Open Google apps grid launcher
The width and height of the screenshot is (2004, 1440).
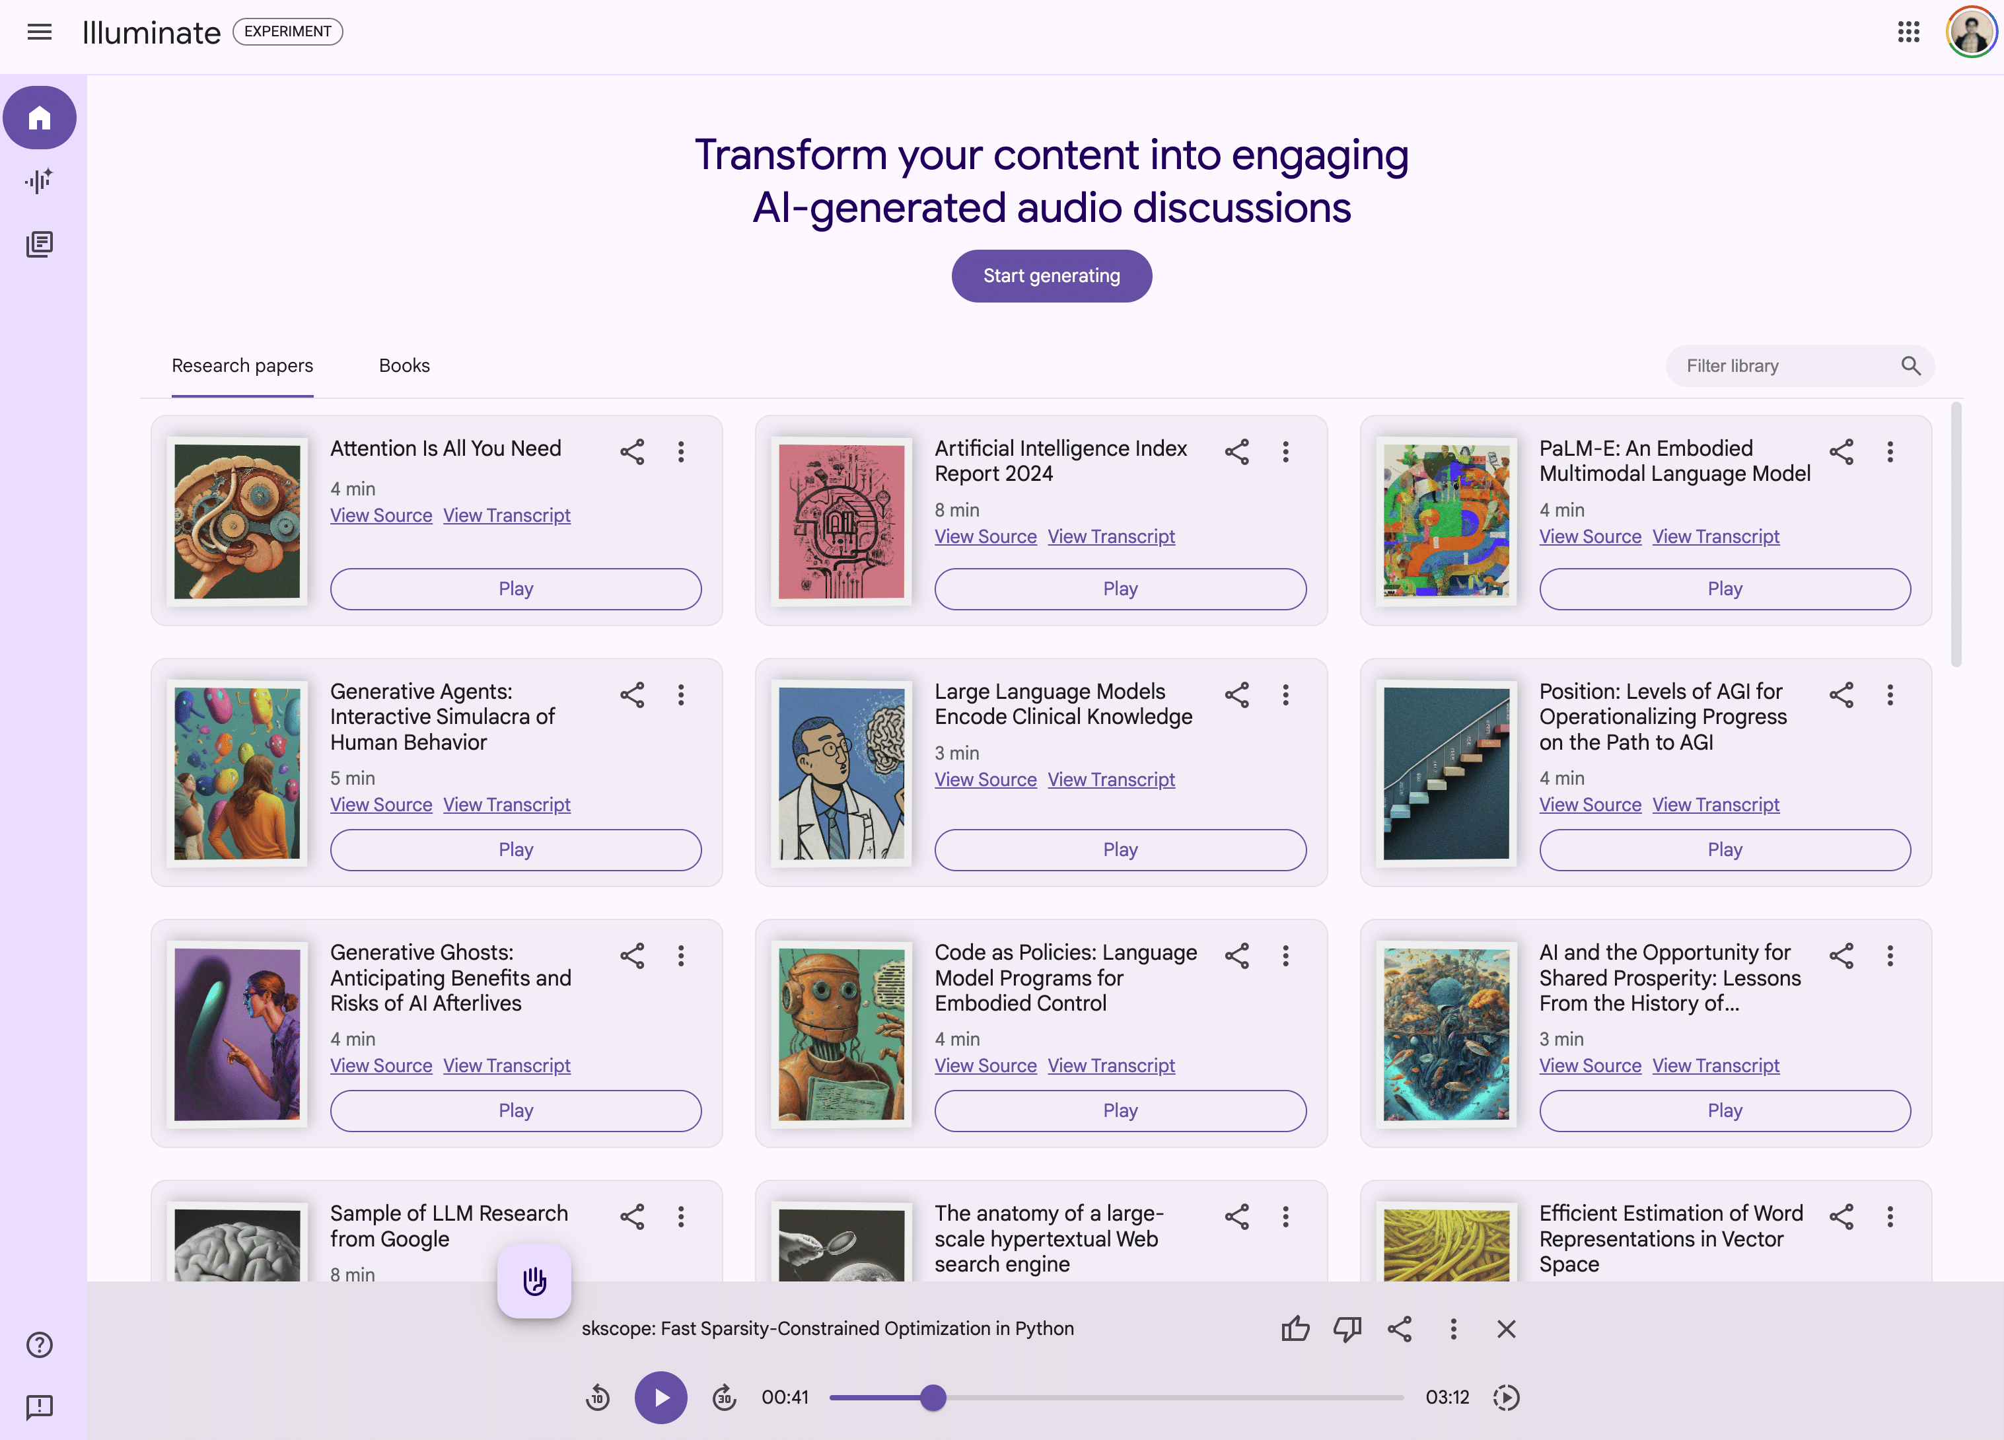tap(1909, 32)
